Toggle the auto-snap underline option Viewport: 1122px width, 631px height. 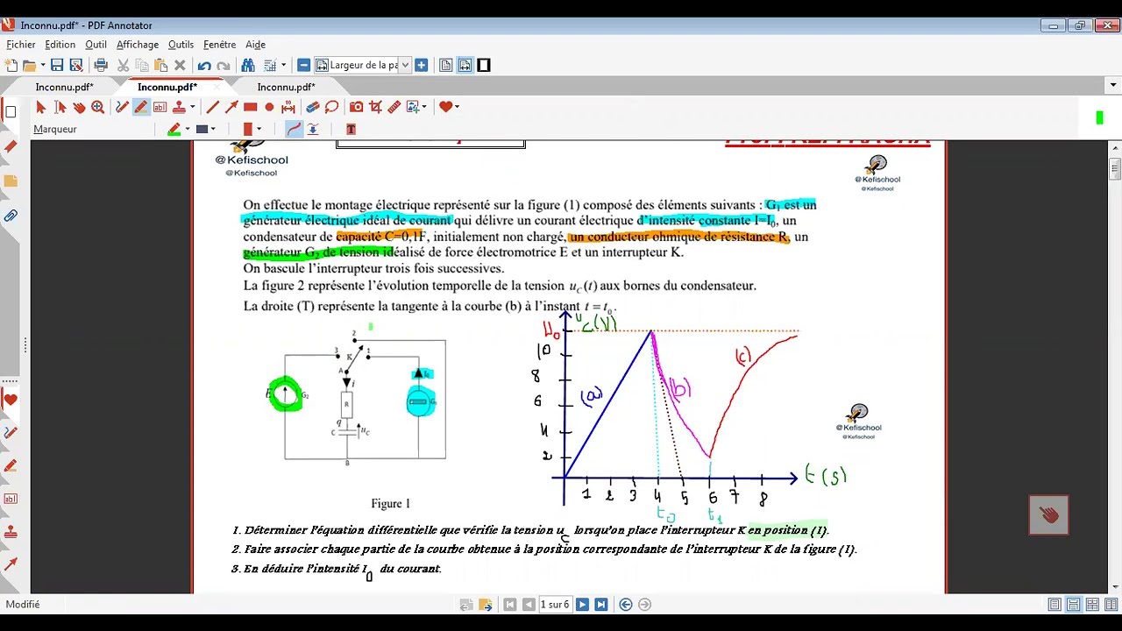click(x=313, y=129)
